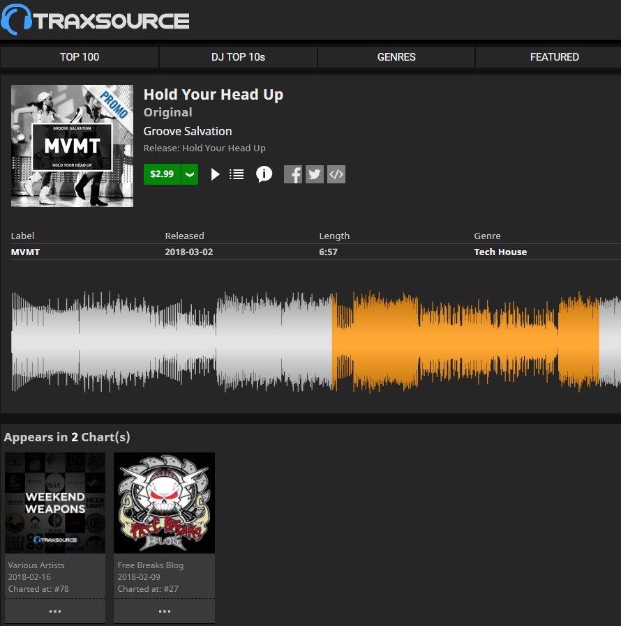Select the chart date 2018-02-09
621x626 pixels.
[139, 577]
